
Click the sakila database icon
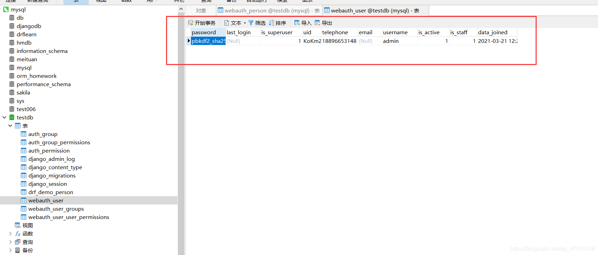click(x=12, y=92)
